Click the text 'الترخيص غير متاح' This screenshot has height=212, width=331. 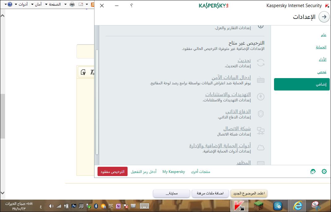(x=246, y=43)
